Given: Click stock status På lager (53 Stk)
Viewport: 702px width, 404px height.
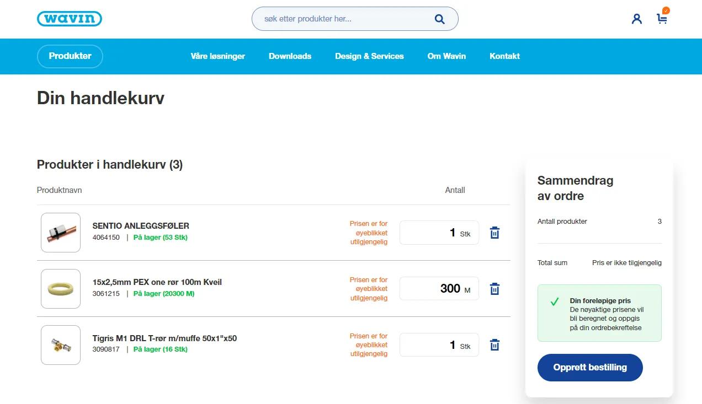Looking at the screenshot, I should [161, 238].
